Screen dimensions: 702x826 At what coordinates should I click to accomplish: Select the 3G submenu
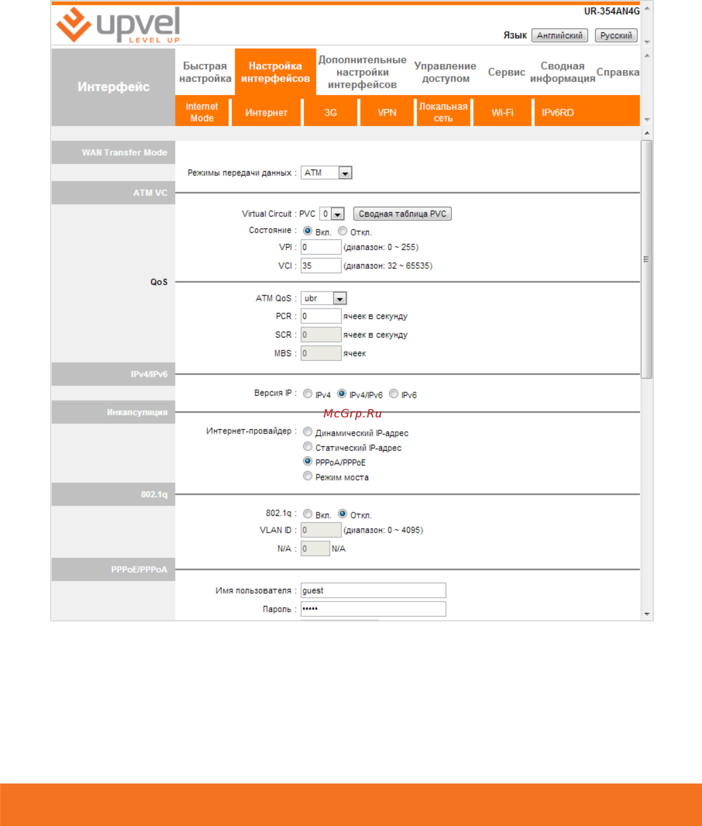click(330, 112)
